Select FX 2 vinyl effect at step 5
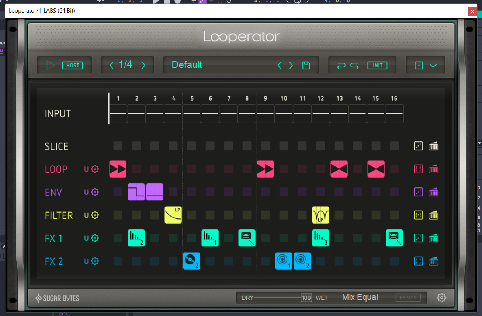 coord(192,261)
